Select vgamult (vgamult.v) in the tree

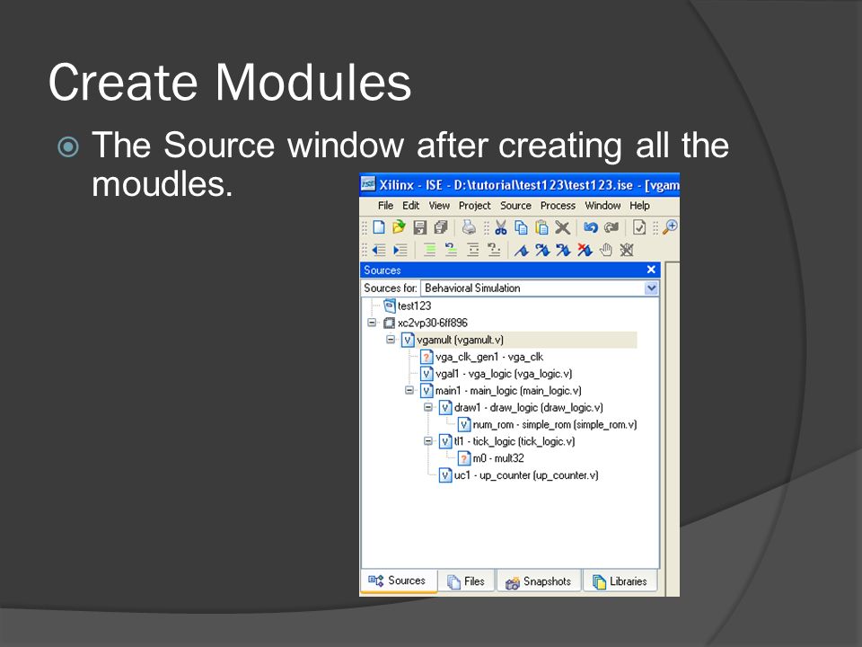(453, 340)
